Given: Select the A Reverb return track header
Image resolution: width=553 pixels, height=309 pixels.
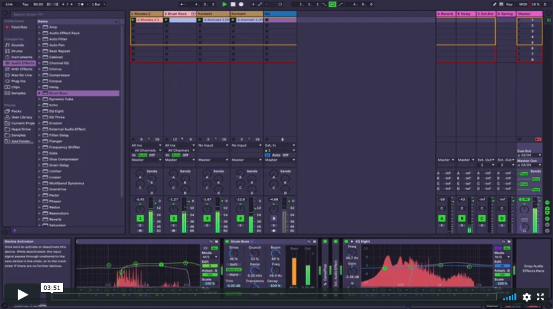Looking at the screenshot, I should 446,14.
